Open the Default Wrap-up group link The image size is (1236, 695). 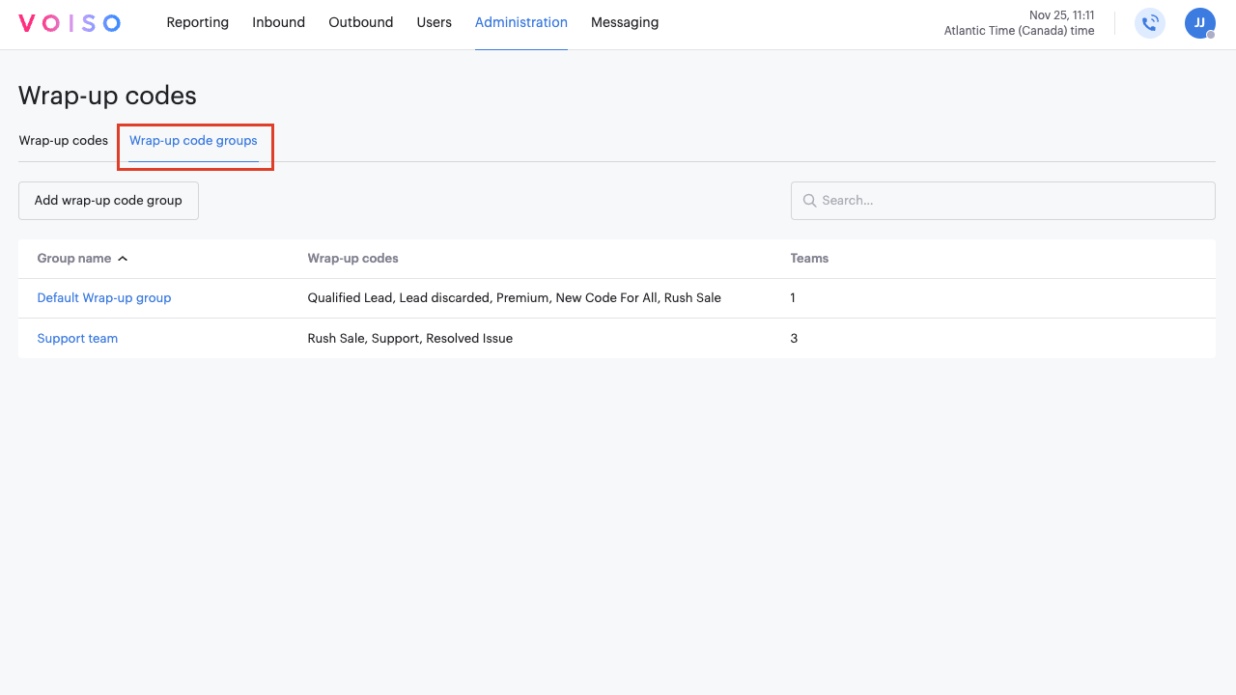[x=104, y=298]
